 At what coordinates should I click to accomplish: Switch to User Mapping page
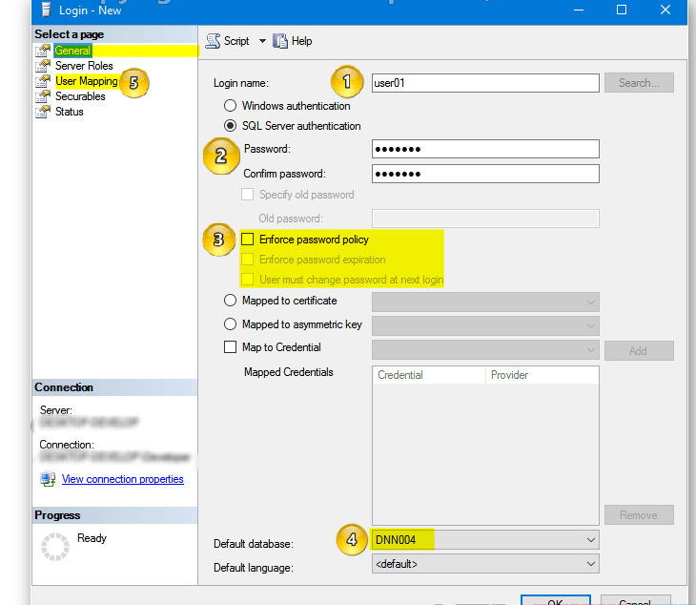coord(87,81)
